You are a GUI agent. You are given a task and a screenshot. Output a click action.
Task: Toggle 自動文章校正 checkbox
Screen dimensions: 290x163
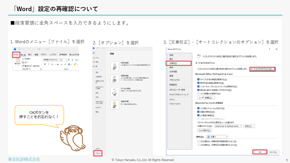pos(199,112)
